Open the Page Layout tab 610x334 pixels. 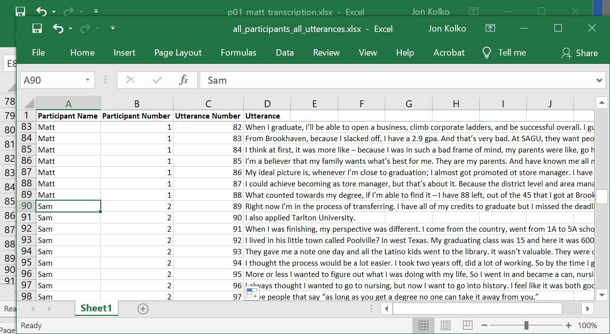pyautogui.click(x=178, y=53)
